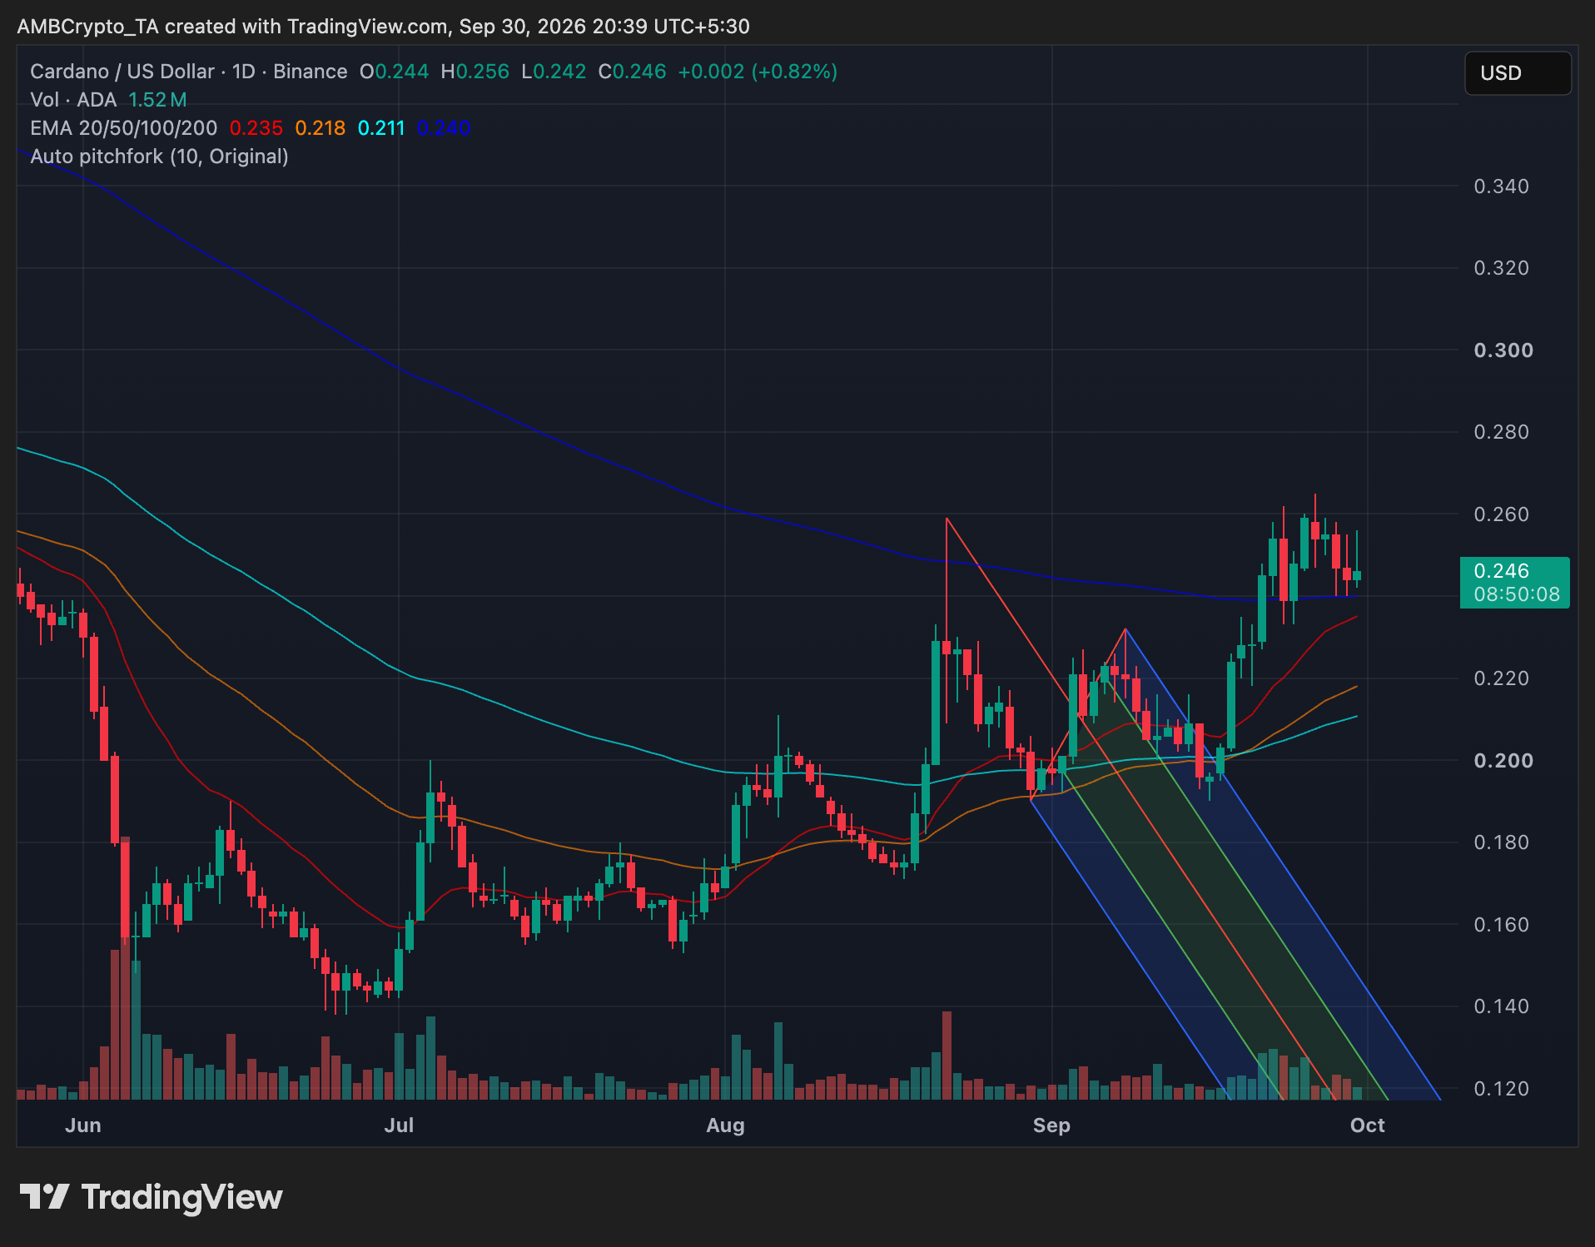Click the 0.200 price axis label
The image size is (1595, 1247).
(x=1503, y=761)
